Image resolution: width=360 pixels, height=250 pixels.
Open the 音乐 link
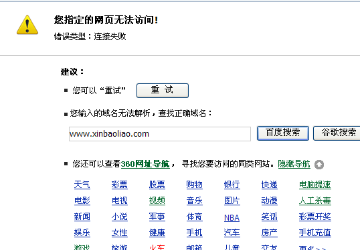[195, 201]
